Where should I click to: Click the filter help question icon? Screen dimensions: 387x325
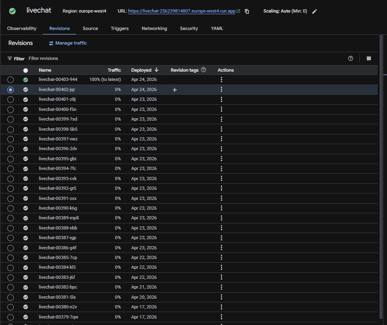click(351, 58)
